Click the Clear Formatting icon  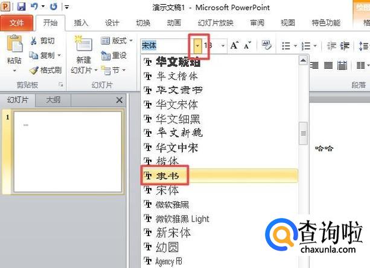266,45
